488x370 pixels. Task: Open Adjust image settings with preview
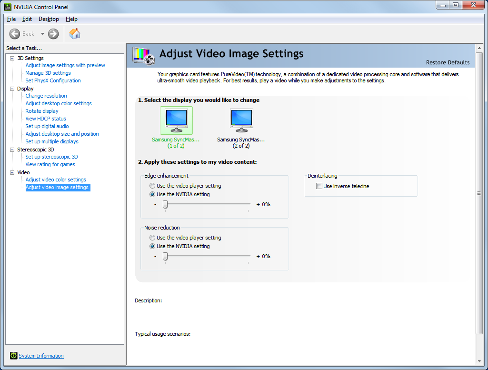pyautogui.click(x=65, y=65)
